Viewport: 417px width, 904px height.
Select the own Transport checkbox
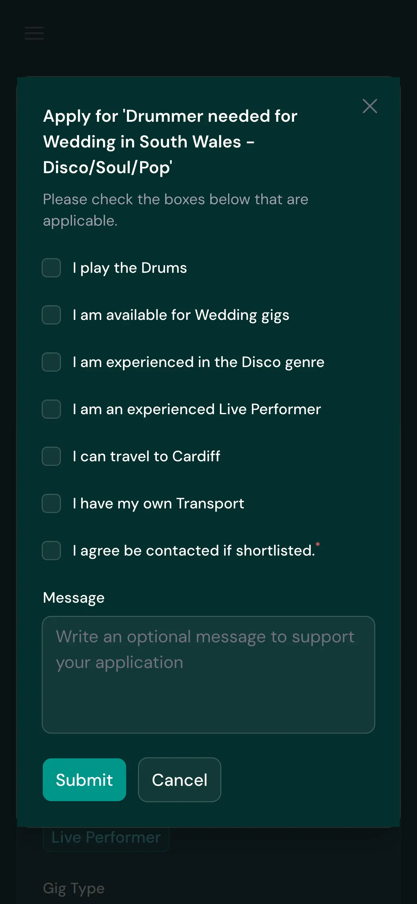(51, 503)
